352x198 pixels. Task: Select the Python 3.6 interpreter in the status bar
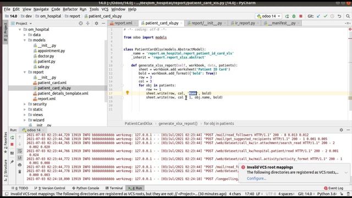coord(327,194)
